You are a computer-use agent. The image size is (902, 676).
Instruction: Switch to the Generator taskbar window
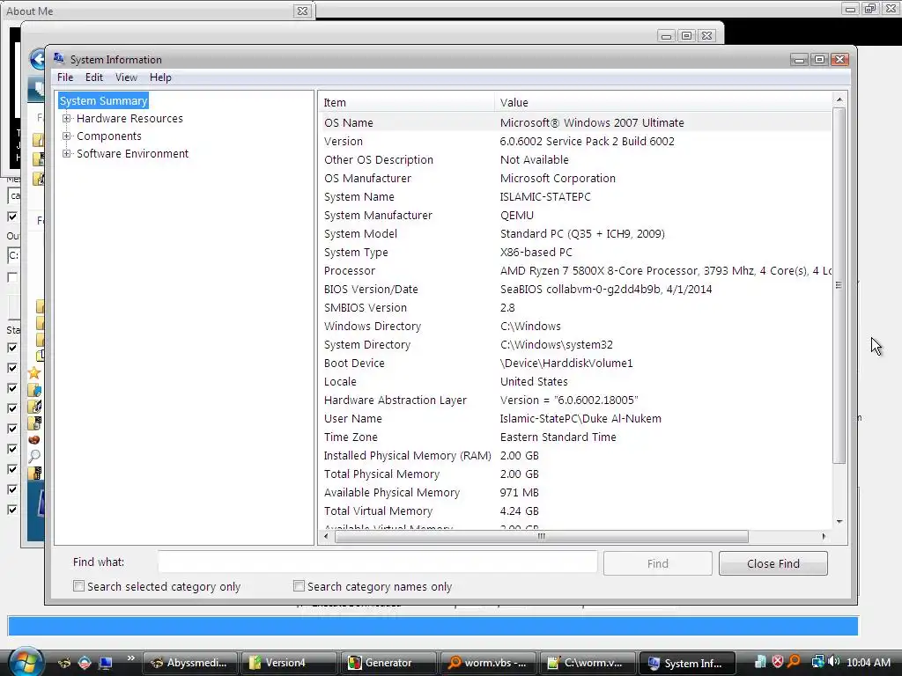pyautogui.click(x=388, y=663)
